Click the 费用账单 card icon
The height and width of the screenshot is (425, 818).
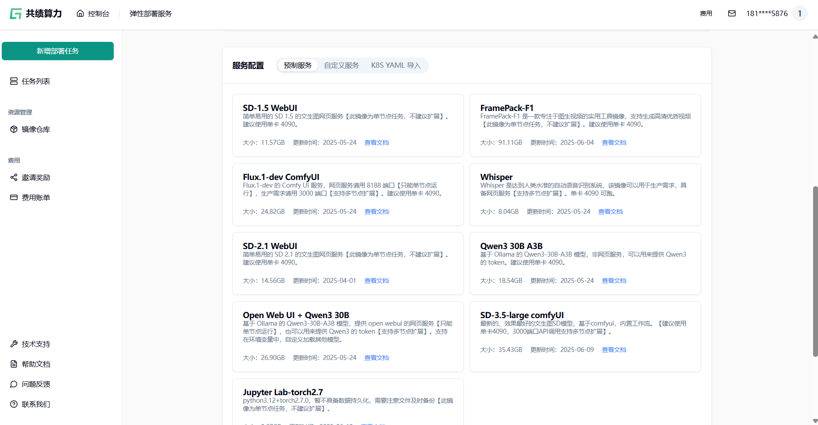tap(14, 197)
